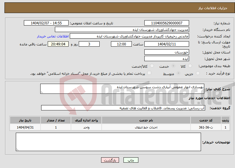Click the جزئیات اطلاعات نیاز header title
Screen dimensions: 235x168
tap(213, 8)
